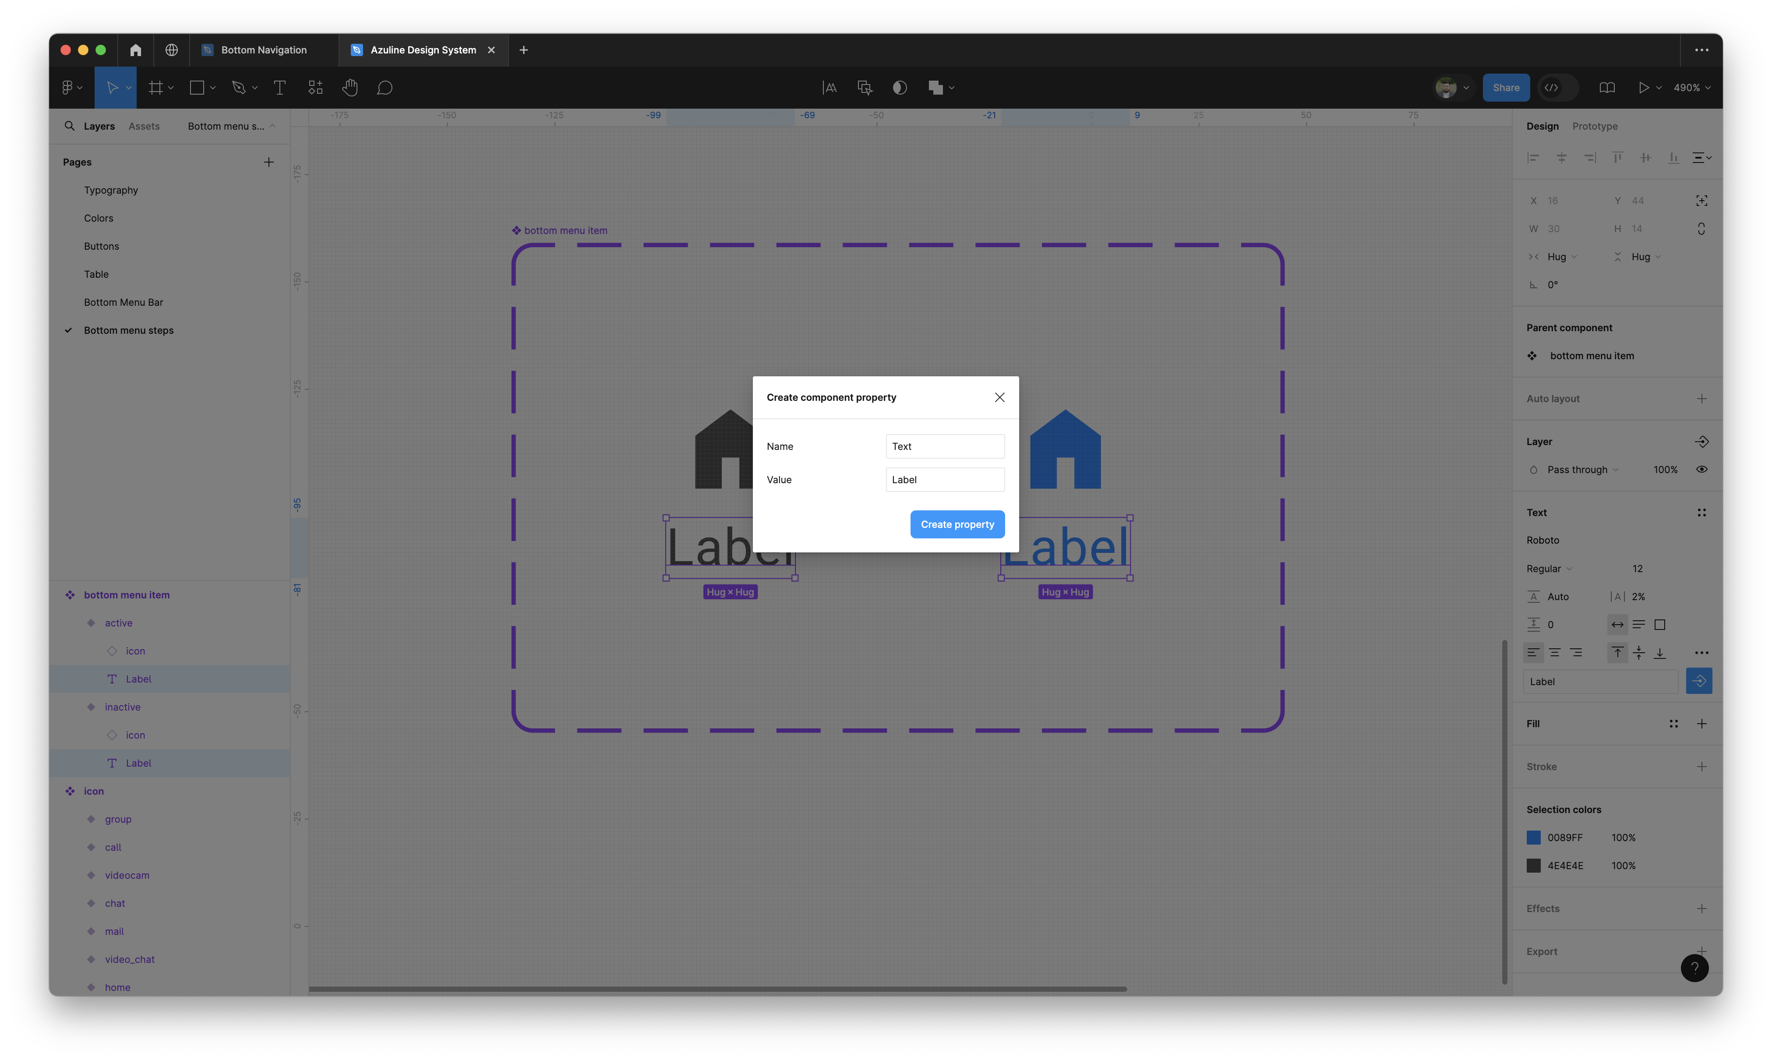The height and width of the screenshot is (1061, 1772).
Task: Open Pass through blend mode dropdown
Action: 1582,470
